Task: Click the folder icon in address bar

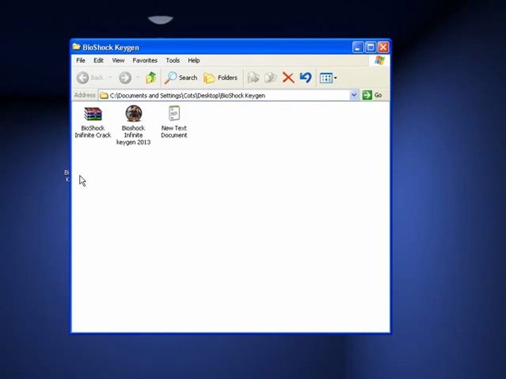Action: (104, 95)
